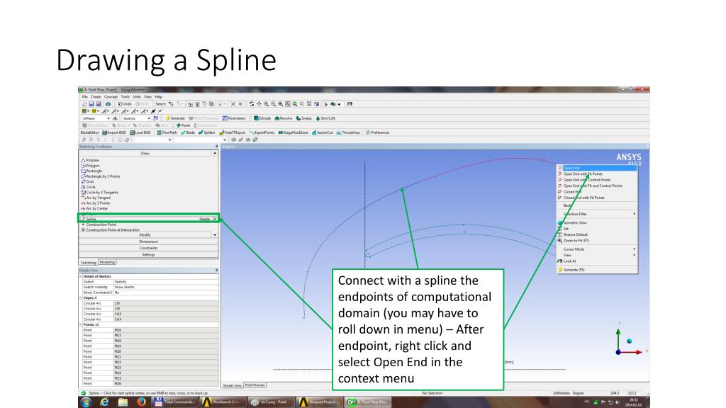This screenshot has height=408, width=726.
Task: Click the Undo button
Action: (x=125, y=104)
